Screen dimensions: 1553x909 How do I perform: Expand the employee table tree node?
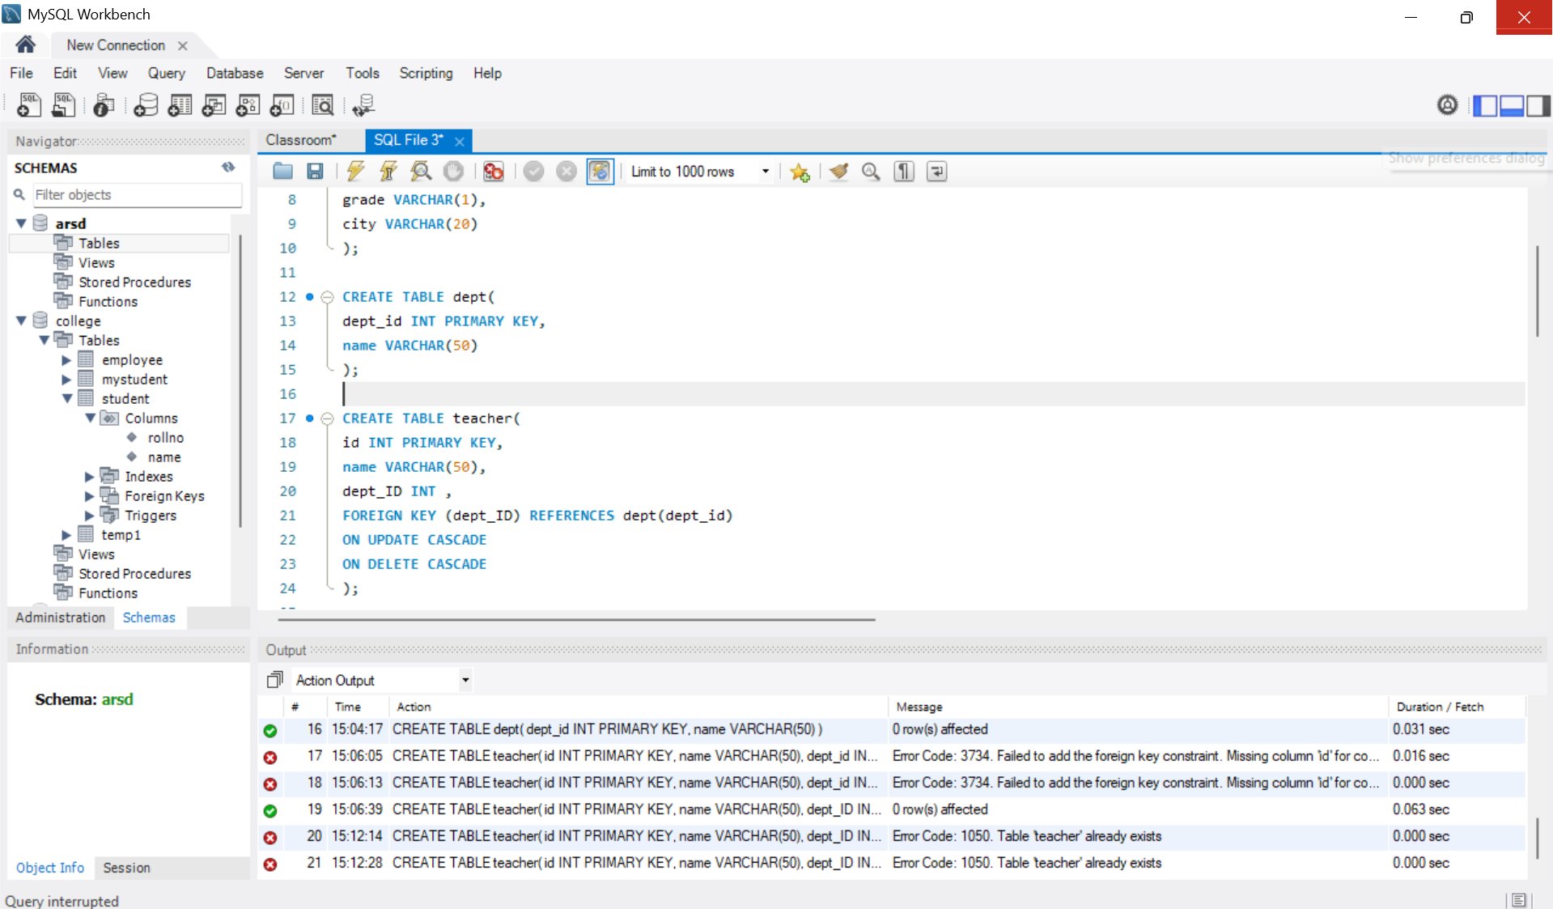67,359
